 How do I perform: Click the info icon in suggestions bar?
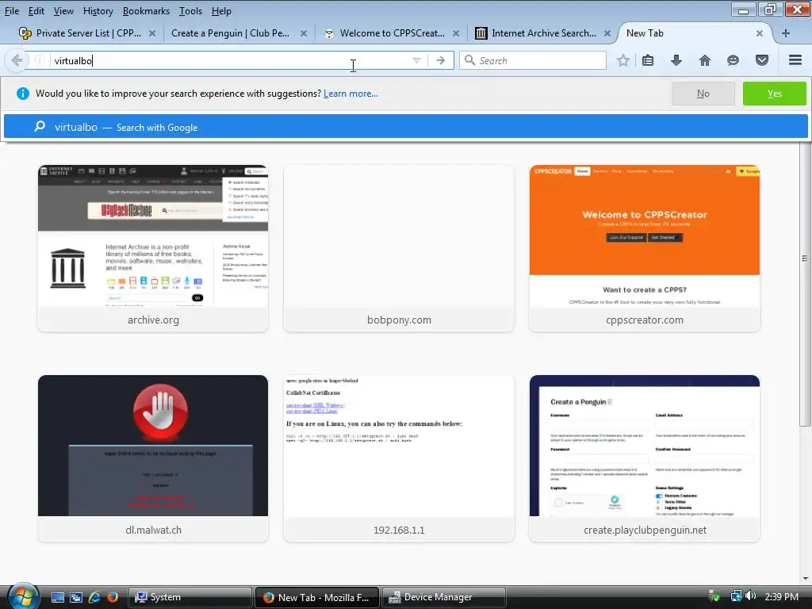point(23,94)
